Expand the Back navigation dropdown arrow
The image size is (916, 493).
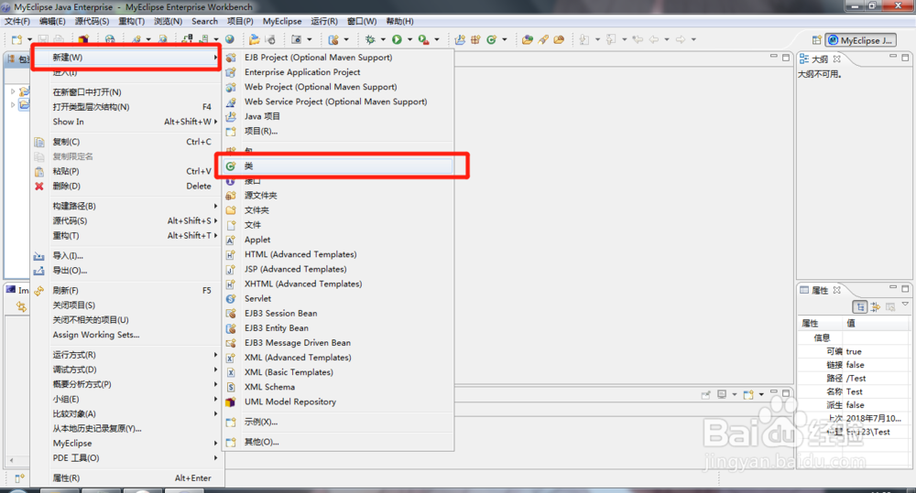click(667, 39)
